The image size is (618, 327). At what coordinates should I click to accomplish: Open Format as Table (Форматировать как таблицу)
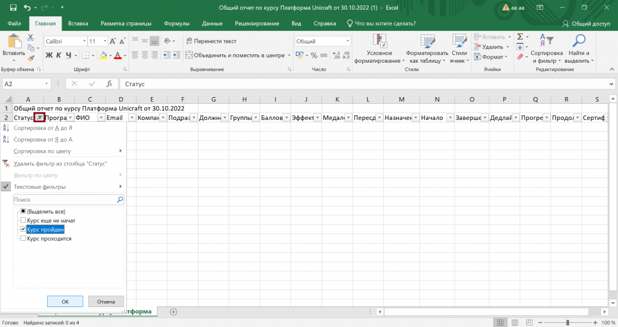tap(427, 49)
